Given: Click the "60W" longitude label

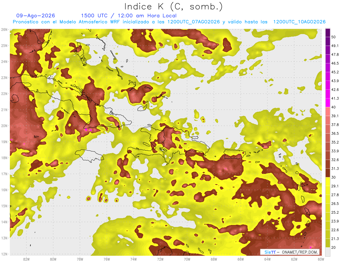Looking at the screenshot, I should [321, 259].
